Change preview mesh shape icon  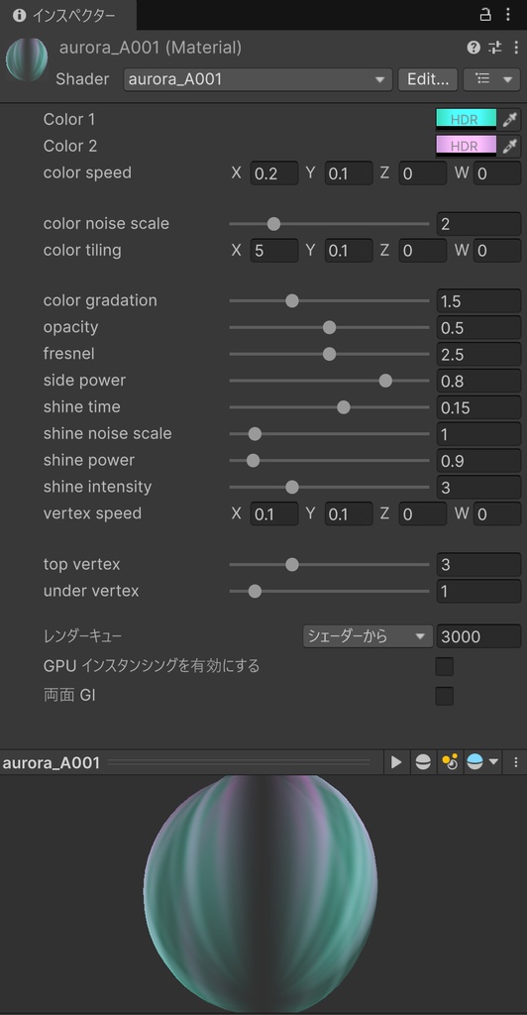423,762
